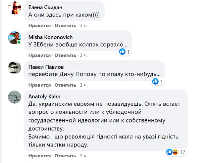Screen dimensions: 204x163
Task: Click like reaction icon on Misha's comment
Action: click(x=122, y=52)
